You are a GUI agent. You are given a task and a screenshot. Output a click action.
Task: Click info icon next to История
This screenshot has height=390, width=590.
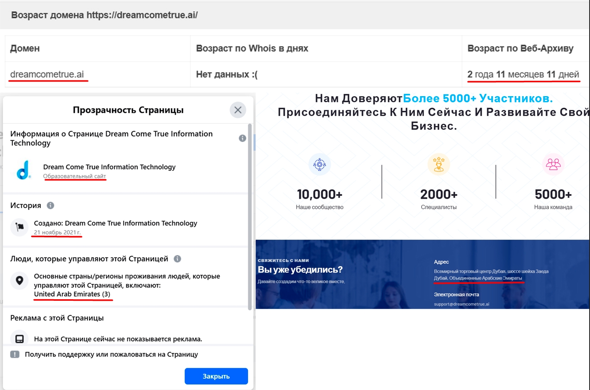[x=50, y=205]
